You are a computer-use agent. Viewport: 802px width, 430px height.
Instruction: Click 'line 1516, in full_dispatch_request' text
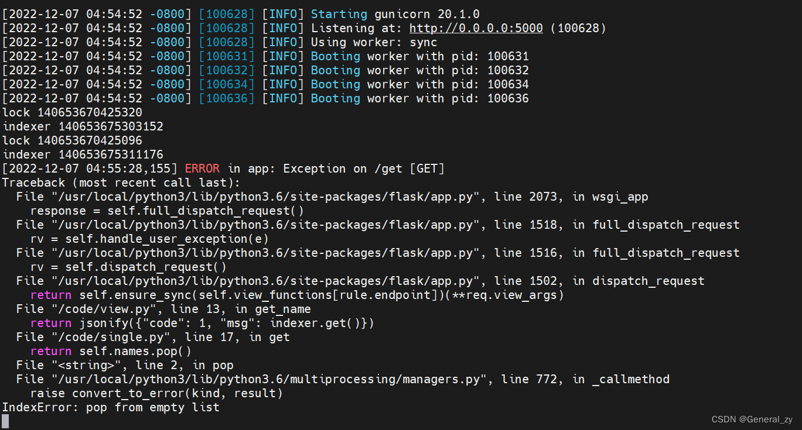pyautogui.click(x=617, y=253)
